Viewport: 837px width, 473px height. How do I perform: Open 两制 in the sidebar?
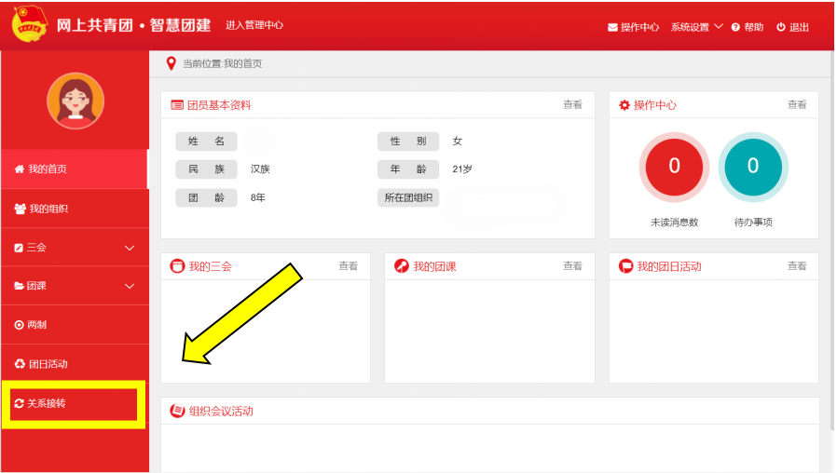click(37, 325)
